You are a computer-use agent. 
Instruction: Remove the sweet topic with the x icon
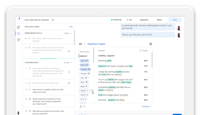[x=92, y=91]
